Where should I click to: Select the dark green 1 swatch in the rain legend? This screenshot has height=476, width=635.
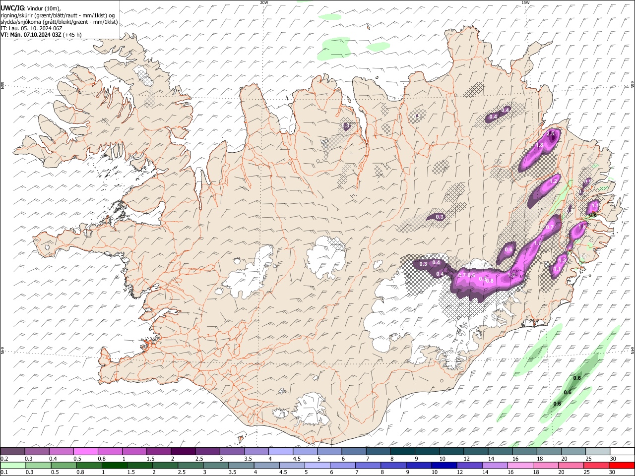pyautogui.click(x=114, y=465)
